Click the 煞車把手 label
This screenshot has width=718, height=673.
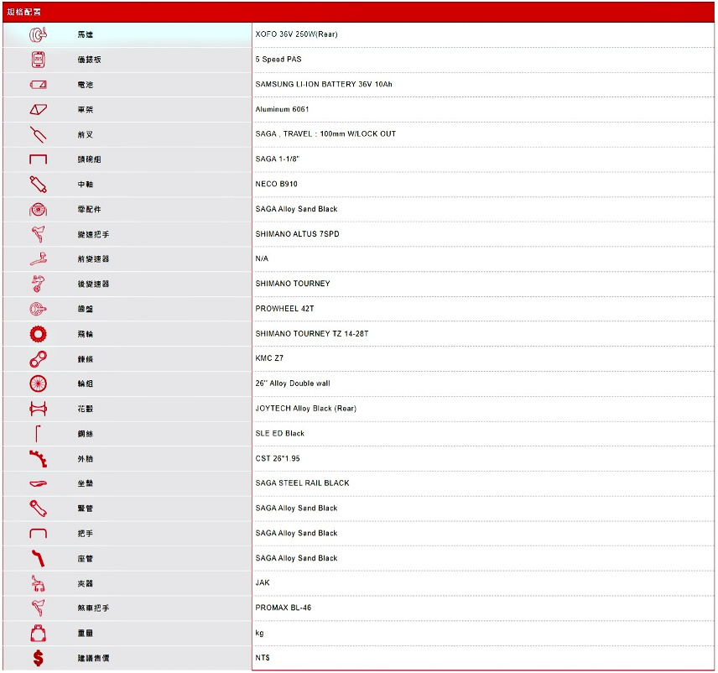[x=93, y=608]
